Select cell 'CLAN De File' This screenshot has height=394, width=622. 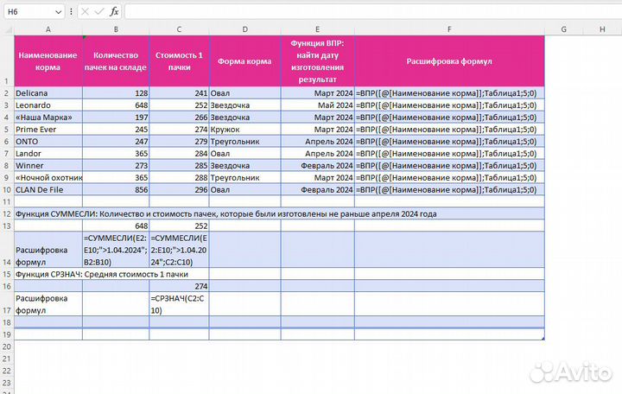pyautogui.click(x=48, y=190)
